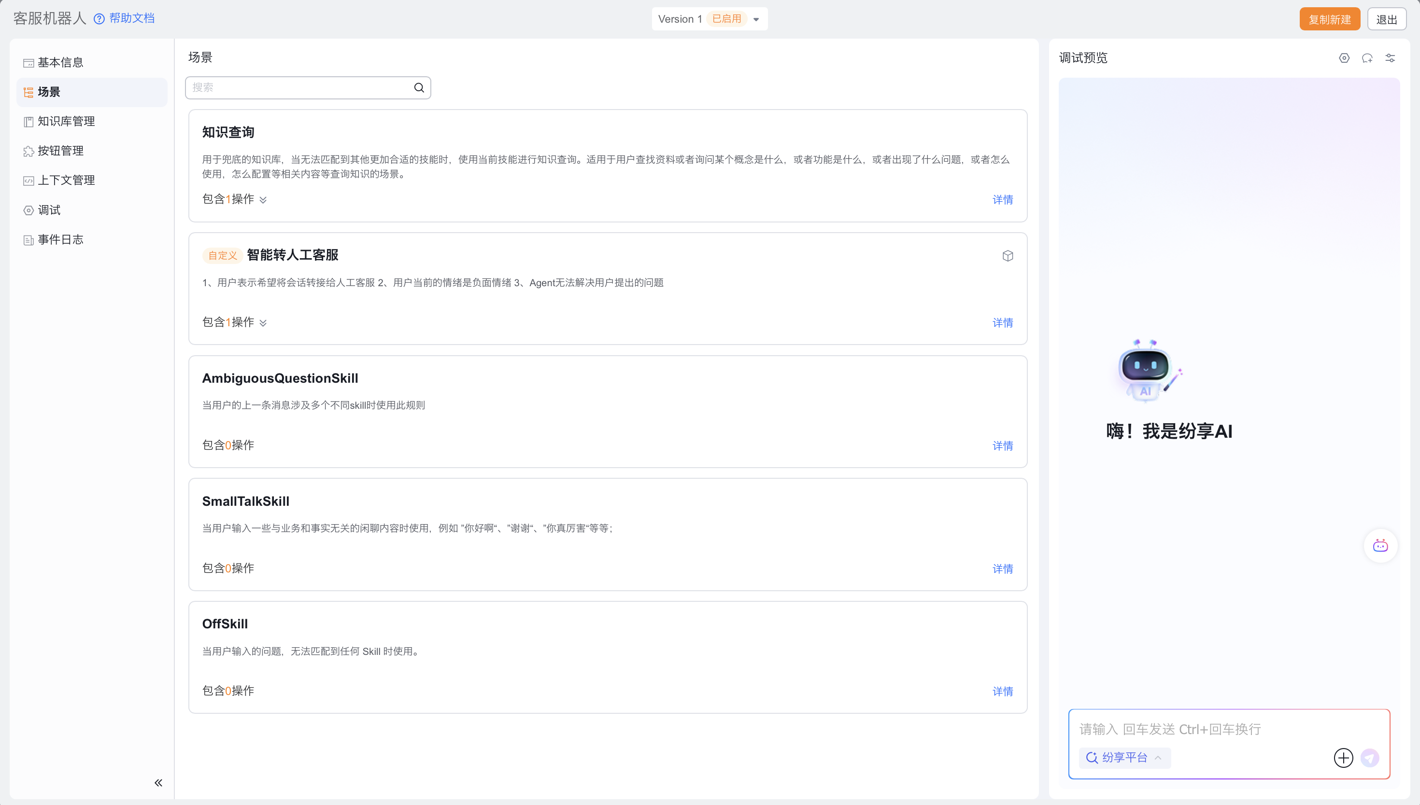
Task: Start new chat via bubble-plus icon
Action: point(1367,58)
